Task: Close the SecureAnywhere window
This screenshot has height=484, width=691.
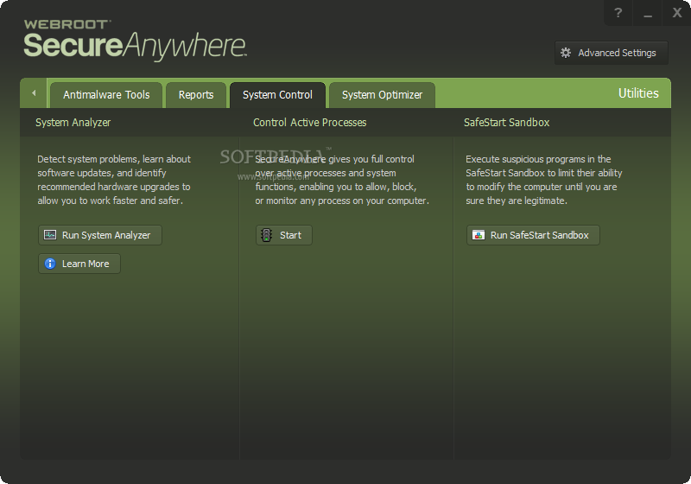Action: tap(676, 13)
